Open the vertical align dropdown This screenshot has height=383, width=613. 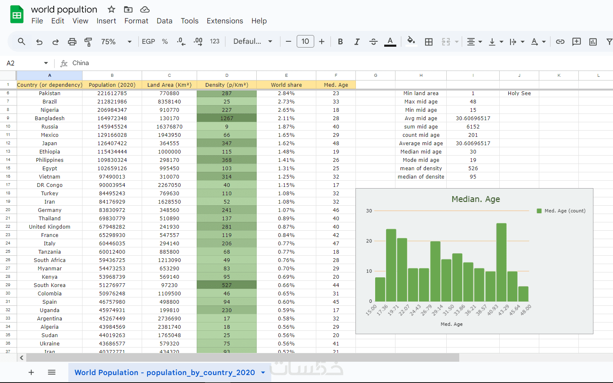pyautogui.click(x=495, y=42)
